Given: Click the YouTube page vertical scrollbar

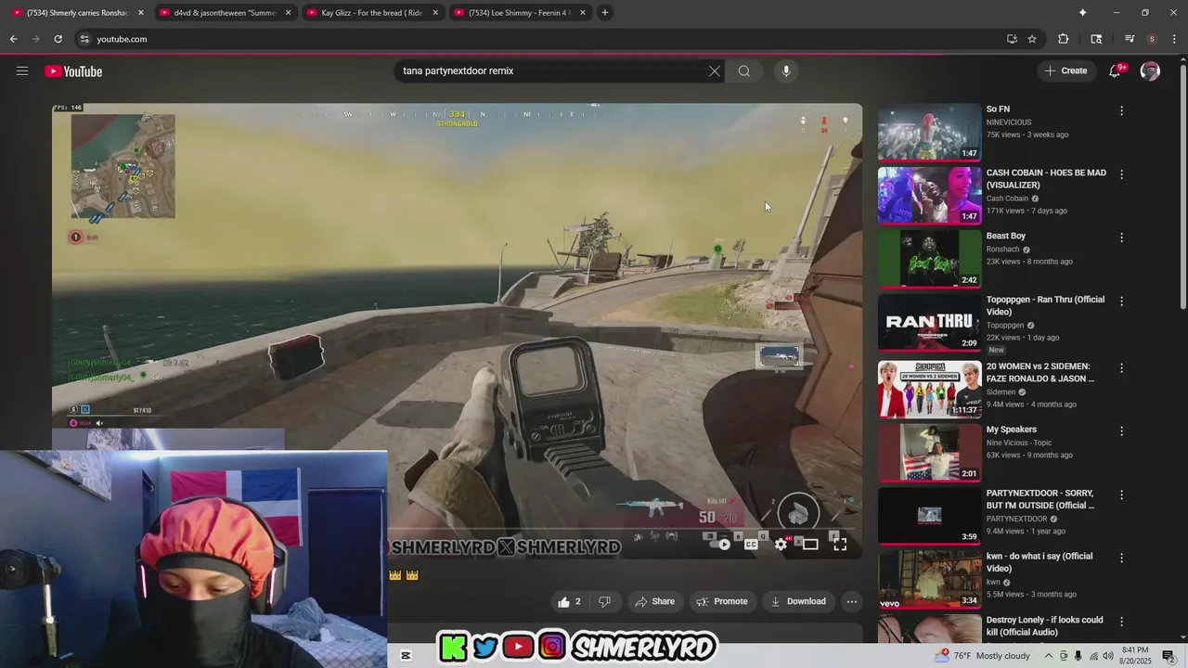Looking at the screenshot, I should 1182,186.
